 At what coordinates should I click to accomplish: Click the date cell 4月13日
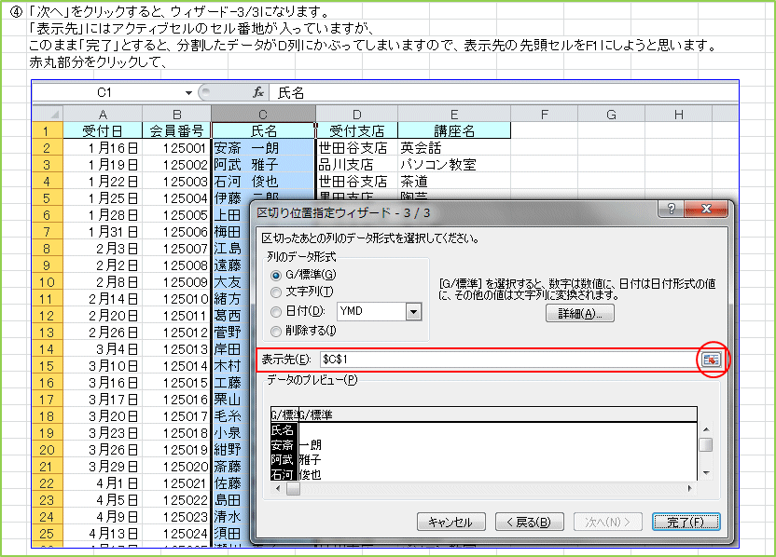[x=103, y=534]
